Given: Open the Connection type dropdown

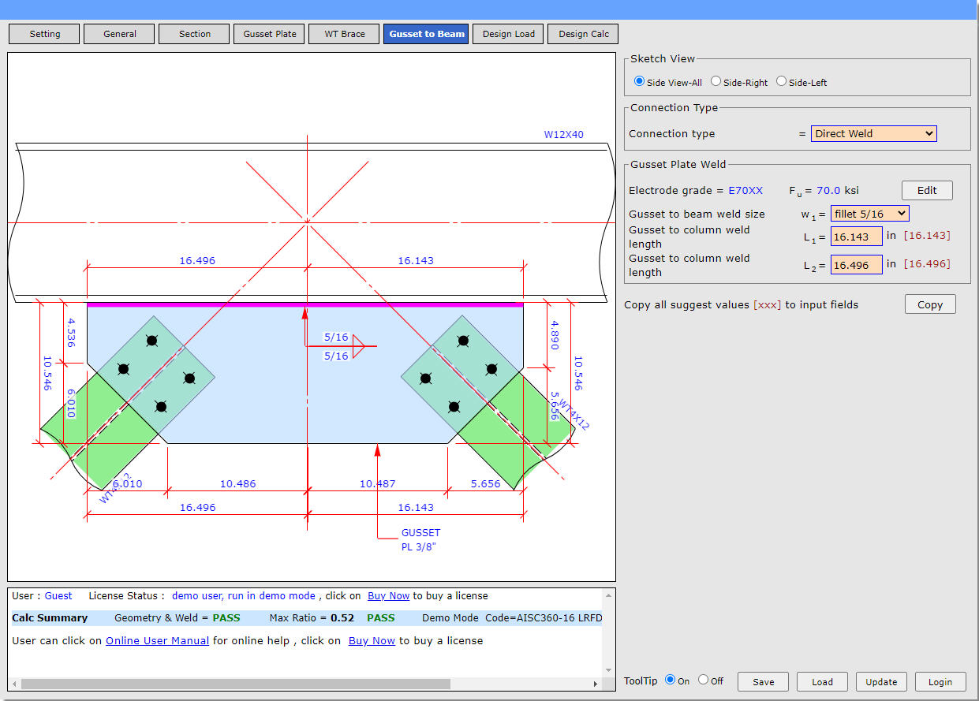Looking at the screenshot, I should 873,133.
